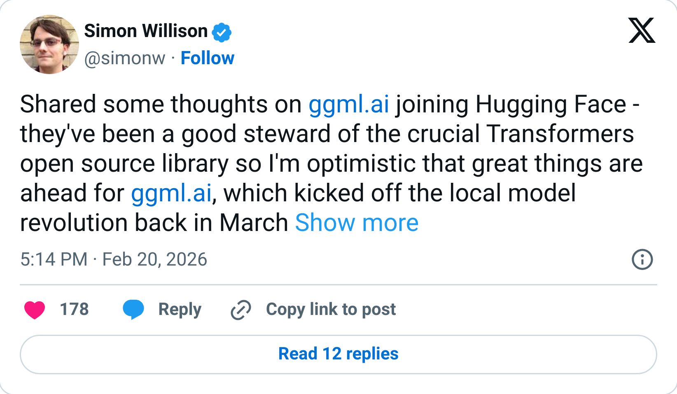Viewport: 677px width, 394px height.
Task: Click the X logo icon
Action: click(x=642, y=30)
